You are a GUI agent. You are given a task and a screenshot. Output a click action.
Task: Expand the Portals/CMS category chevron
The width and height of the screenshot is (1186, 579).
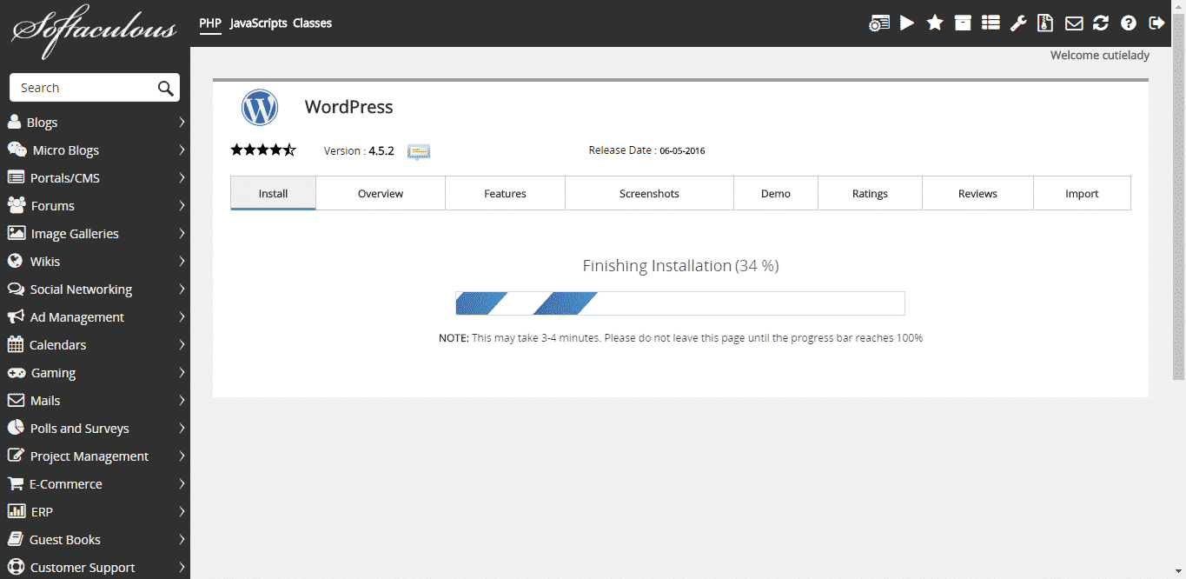[x=182, y=177]
